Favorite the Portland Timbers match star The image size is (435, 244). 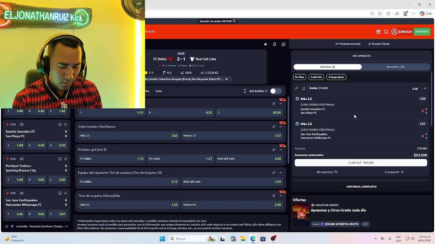pos(66,159)
